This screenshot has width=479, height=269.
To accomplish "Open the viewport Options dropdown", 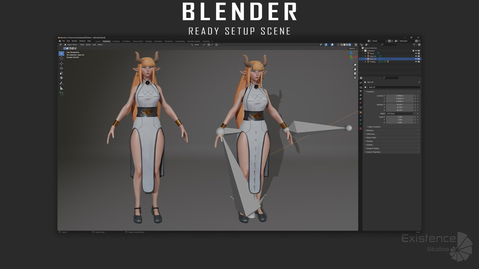I will pos(353,48).
